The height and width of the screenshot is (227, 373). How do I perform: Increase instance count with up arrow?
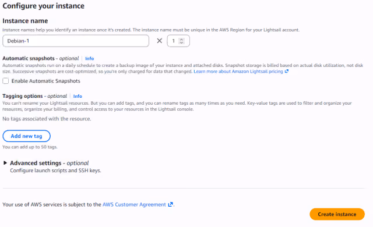coord(181,40)
